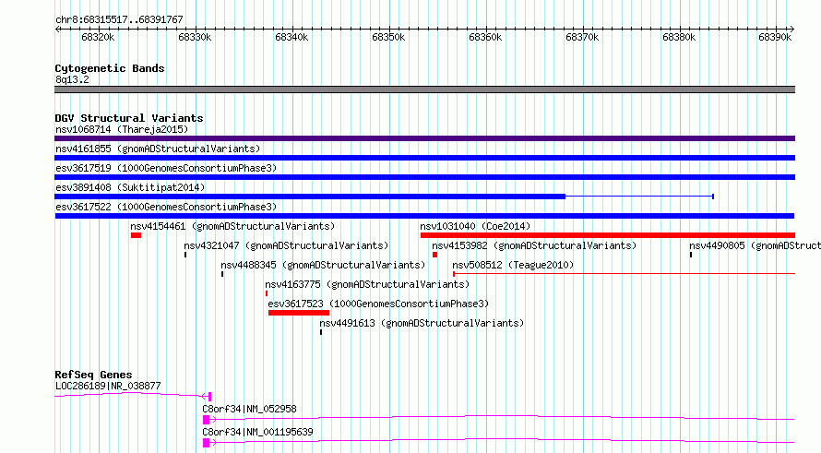The height and width of the screenshot is (453, 821).
Task: Click the DGV Structural Variants track heading
Action: [129, 118]
